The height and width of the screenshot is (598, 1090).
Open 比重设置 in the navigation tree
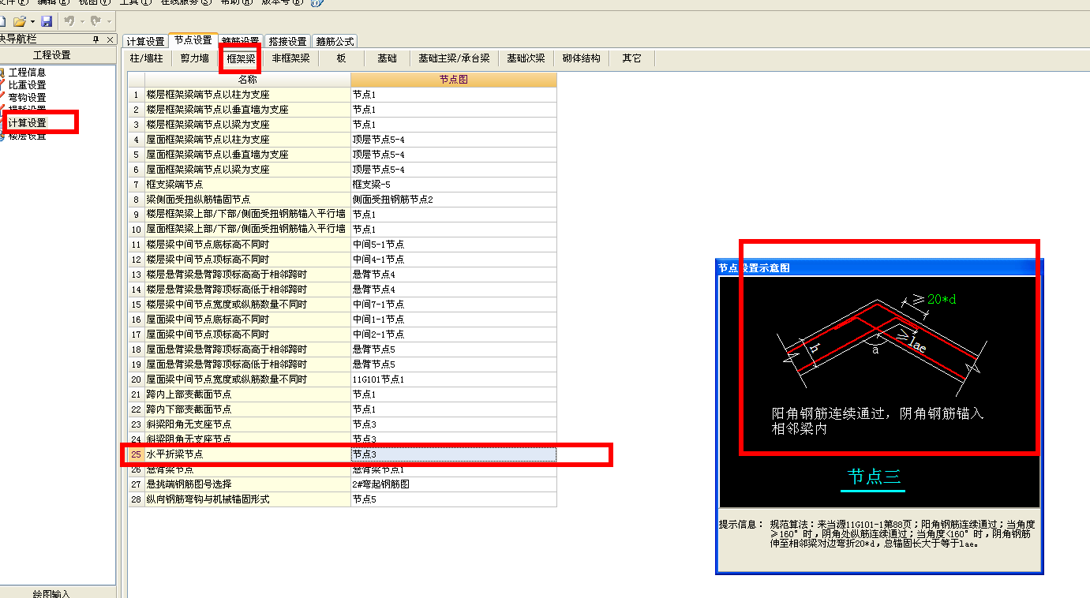27,85
